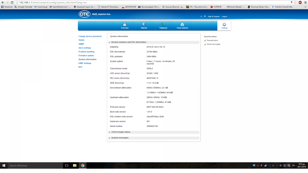Open Chrome from the Windows taskbar
Viewport: 308px width, 173px height.
(83, 166)
